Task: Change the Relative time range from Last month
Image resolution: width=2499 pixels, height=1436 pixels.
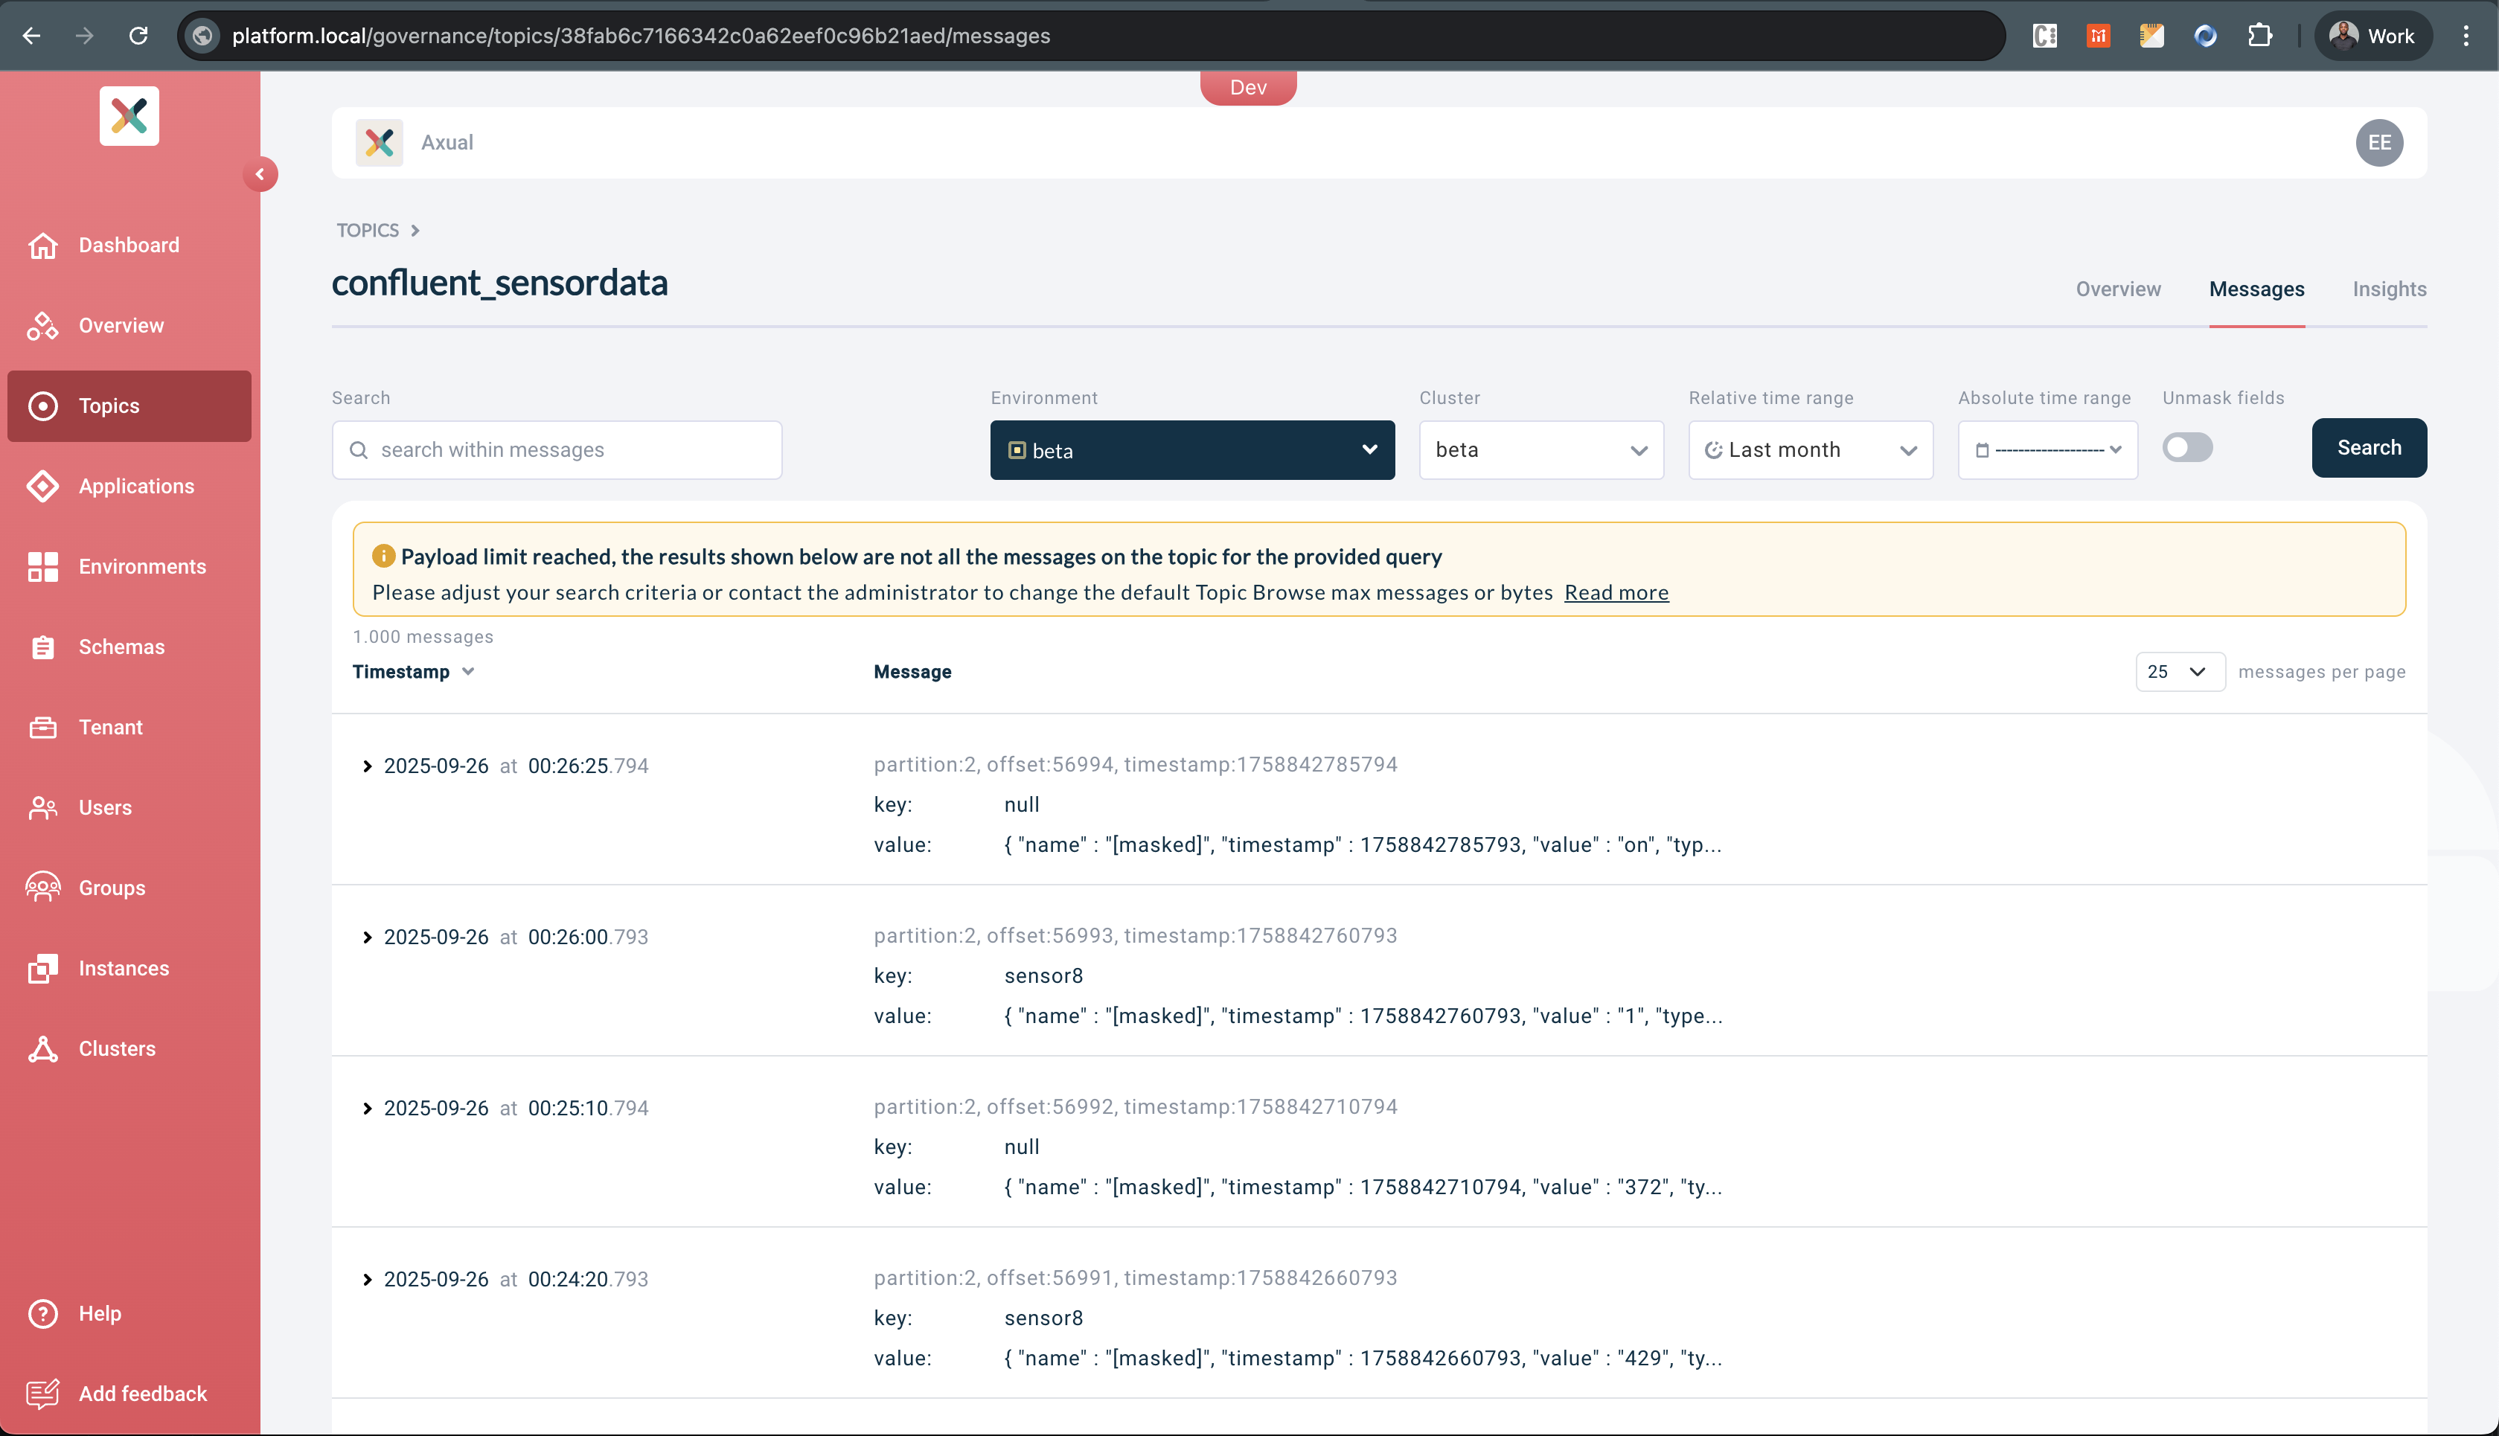Action: tap(1810, 449)
